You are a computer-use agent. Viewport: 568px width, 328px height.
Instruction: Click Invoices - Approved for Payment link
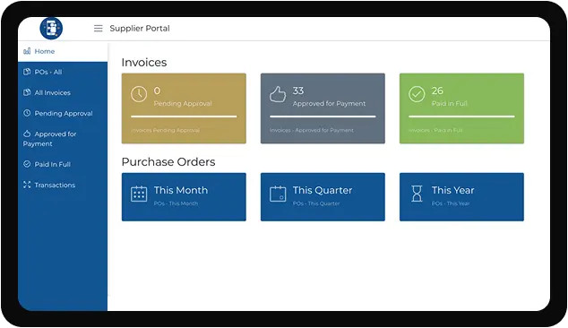pos(312,131)
